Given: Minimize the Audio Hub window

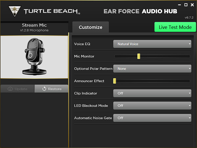Looking at the screenshot, I should pyautogui.click(x=179, y=5).
